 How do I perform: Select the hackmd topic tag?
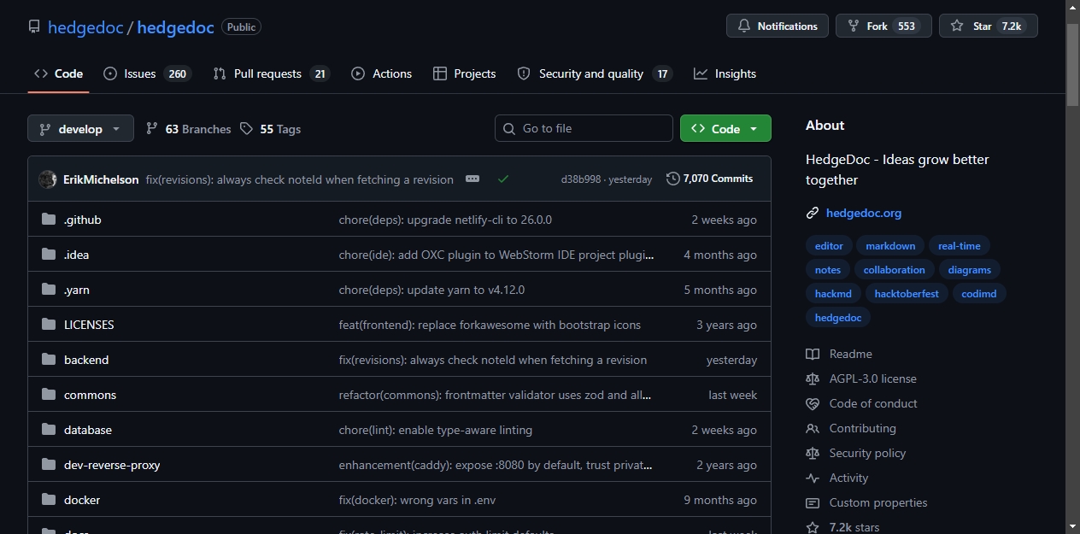click(x=833, y=294)
